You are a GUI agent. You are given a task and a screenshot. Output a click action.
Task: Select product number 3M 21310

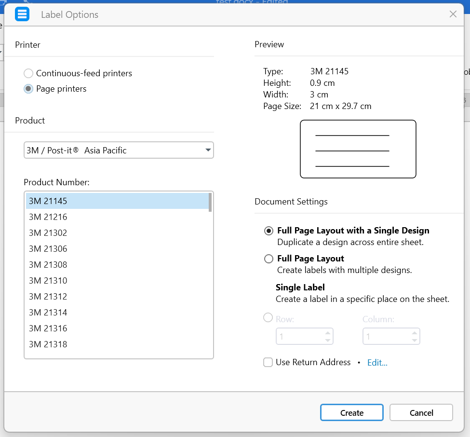(x=117, y=280)
